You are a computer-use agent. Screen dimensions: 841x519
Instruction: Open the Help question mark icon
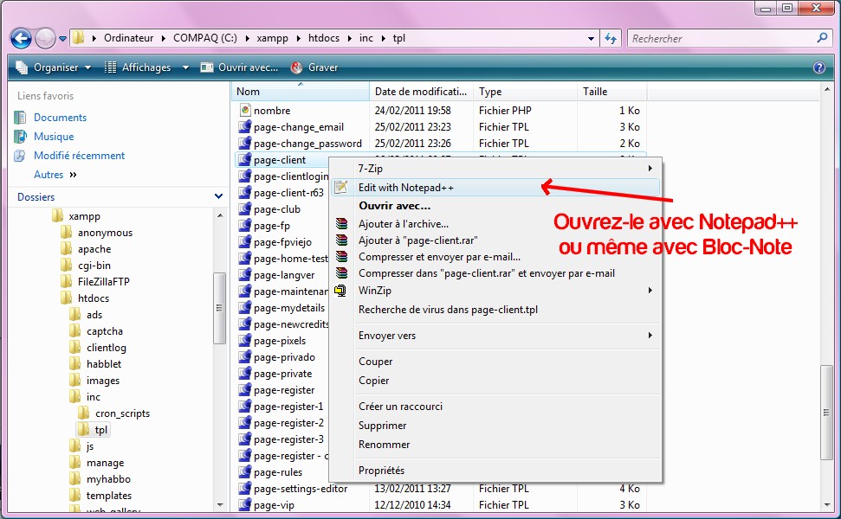click(x=819, y=67)
